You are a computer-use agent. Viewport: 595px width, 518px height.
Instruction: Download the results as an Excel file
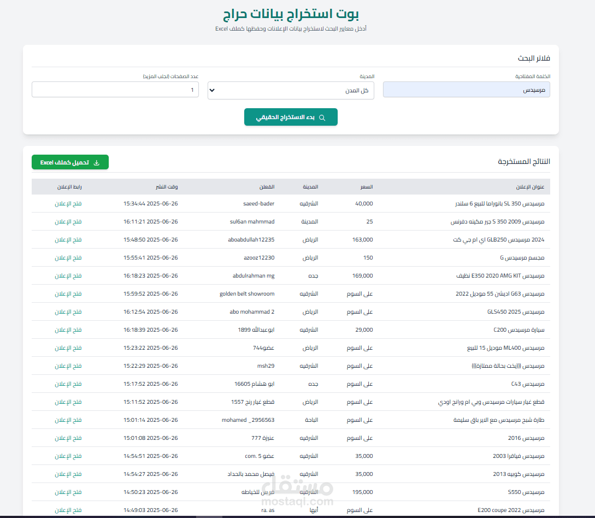[70, 162]
